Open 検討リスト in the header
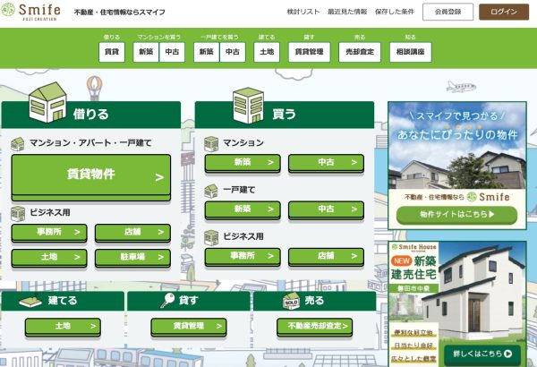Viewport: 537px width, 367px height. (303, 12)
